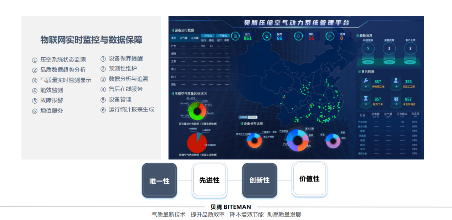Click the 耗材更换 counter circle
452x220 pixels.
(368, 48)
